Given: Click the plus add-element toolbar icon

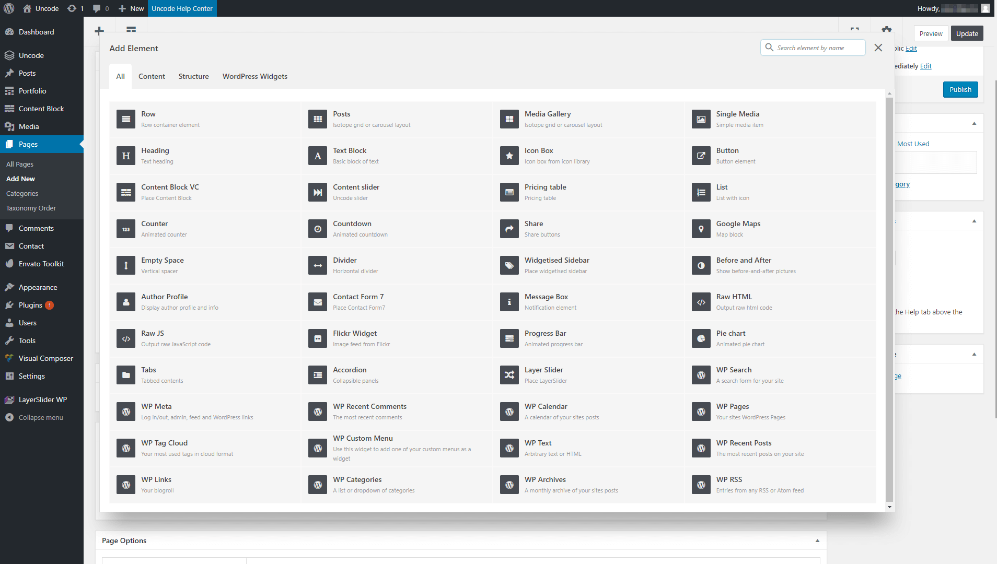Looking at the screenshot, I should pyautogui.click(x=99, y=31).
